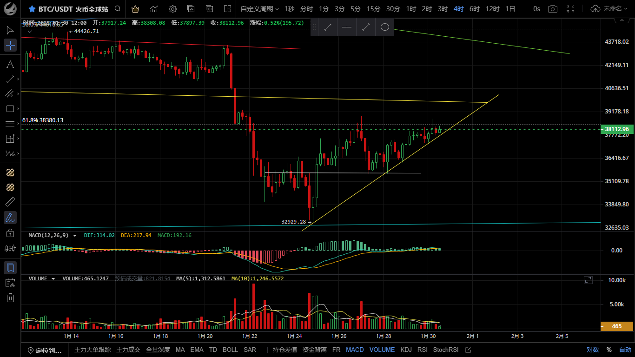Toggle the brush drawing mode tool
This screenshot has width=635, height=357.
tap(10, 217)
